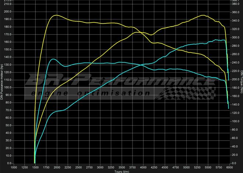Click the 1000 tick label on x-axis

point(14,167)
